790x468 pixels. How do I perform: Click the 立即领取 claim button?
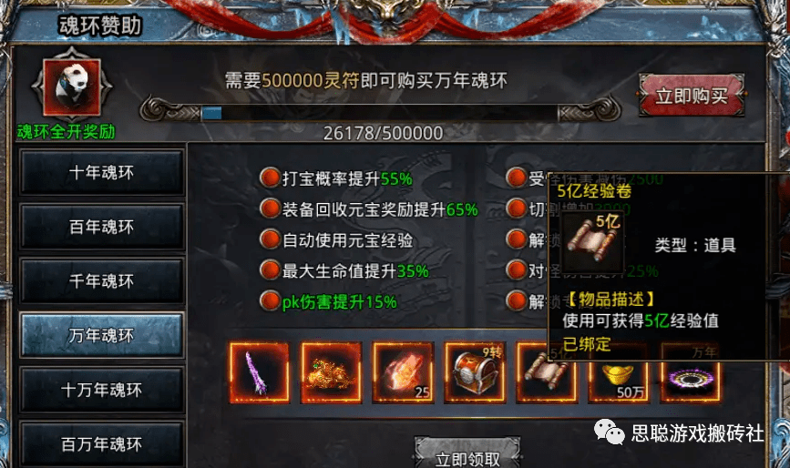(x=467, y=454)
